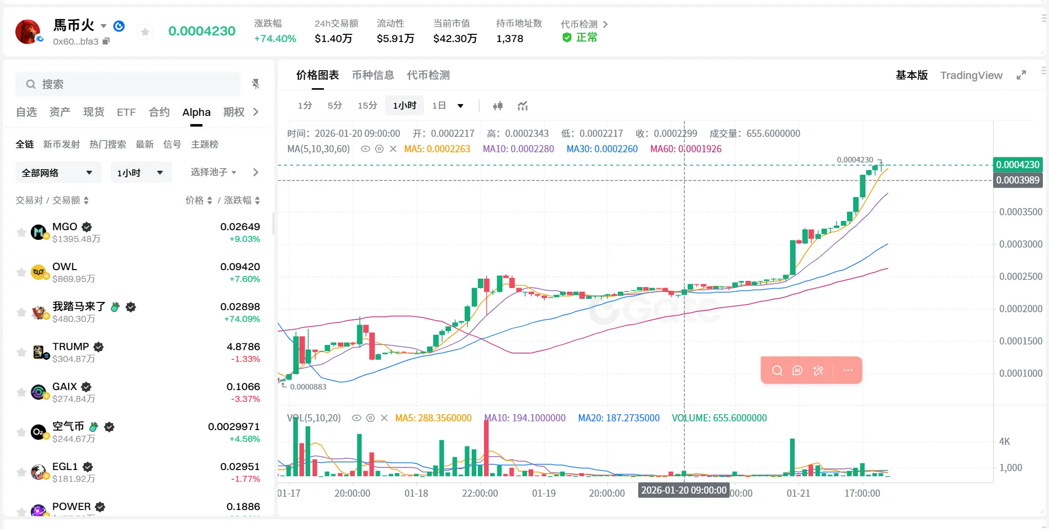Select the 热门搜索 filter
Screen dimensions: 1049x529
pos(108,145)
